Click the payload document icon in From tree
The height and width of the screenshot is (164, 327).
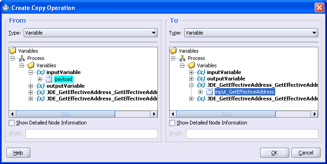(49, 79)
